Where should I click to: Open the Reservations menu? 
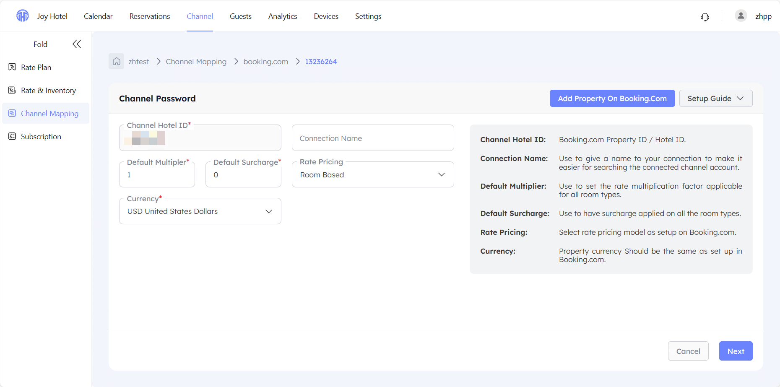(x=150, y=16)
